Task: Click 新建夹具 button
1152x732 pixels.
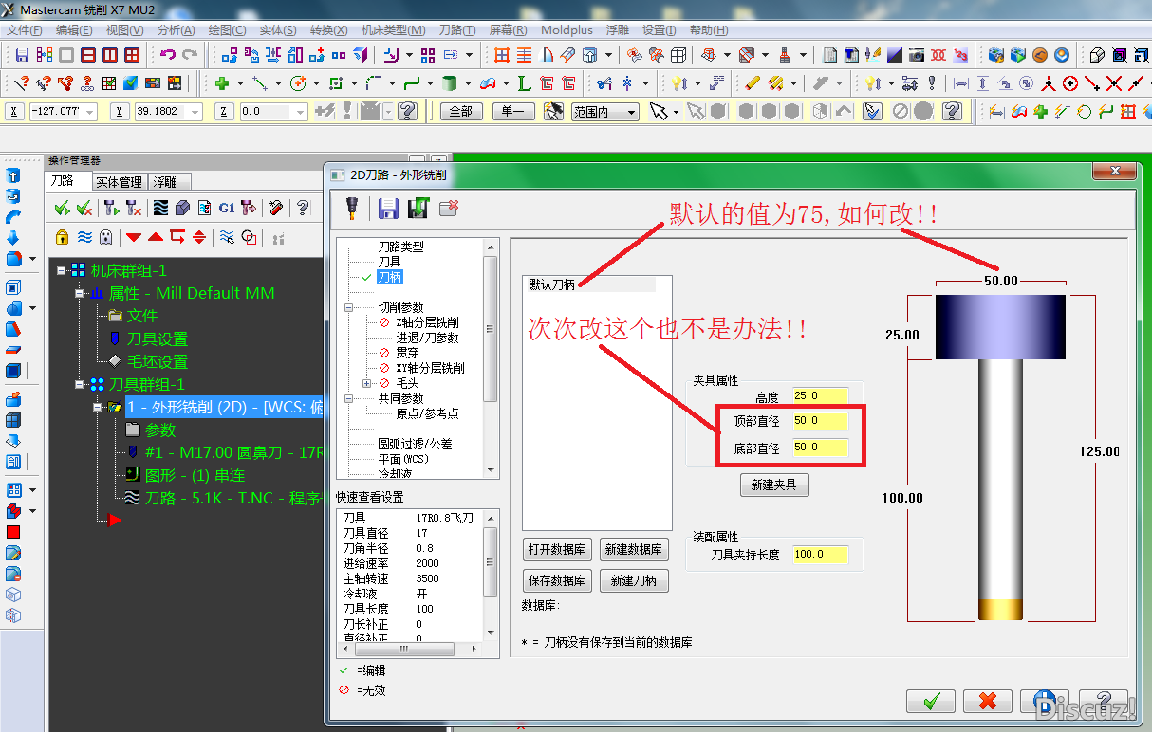Action: [774, 485]
